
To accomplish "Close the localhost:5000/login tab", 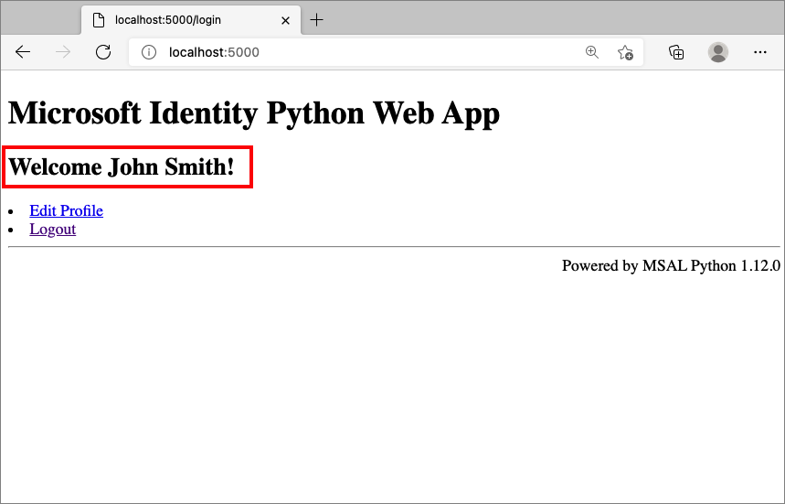I will click(285, 20).
